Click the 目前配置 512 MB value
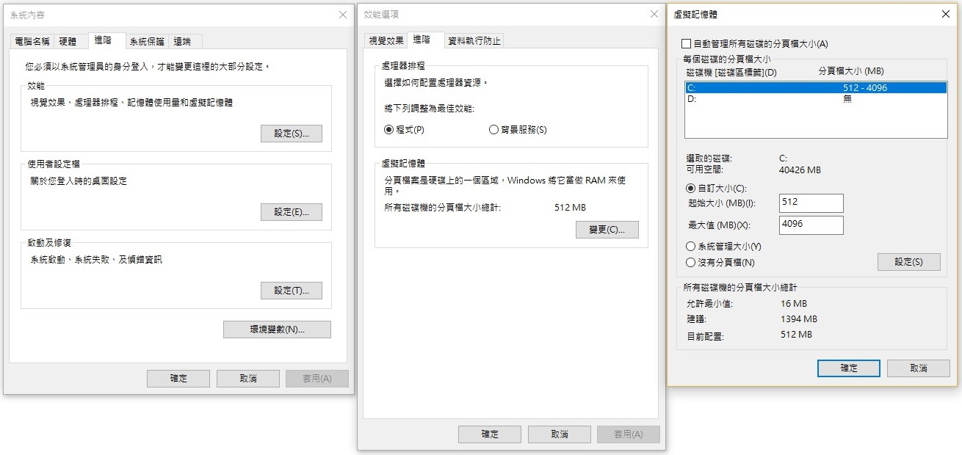 pos(796,335)
